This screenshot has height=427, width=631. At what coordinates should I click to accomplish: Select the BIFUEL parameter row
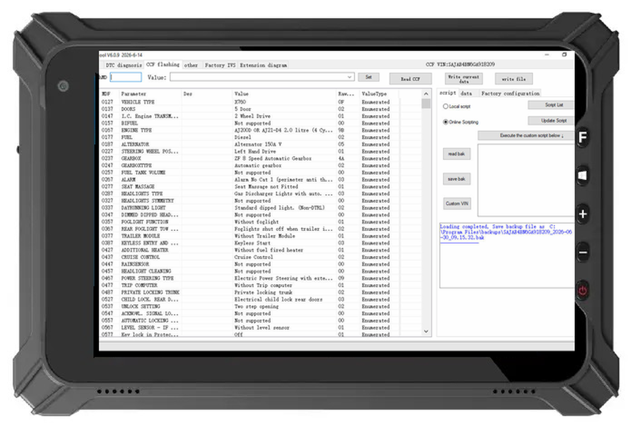(x=261, y=123)
